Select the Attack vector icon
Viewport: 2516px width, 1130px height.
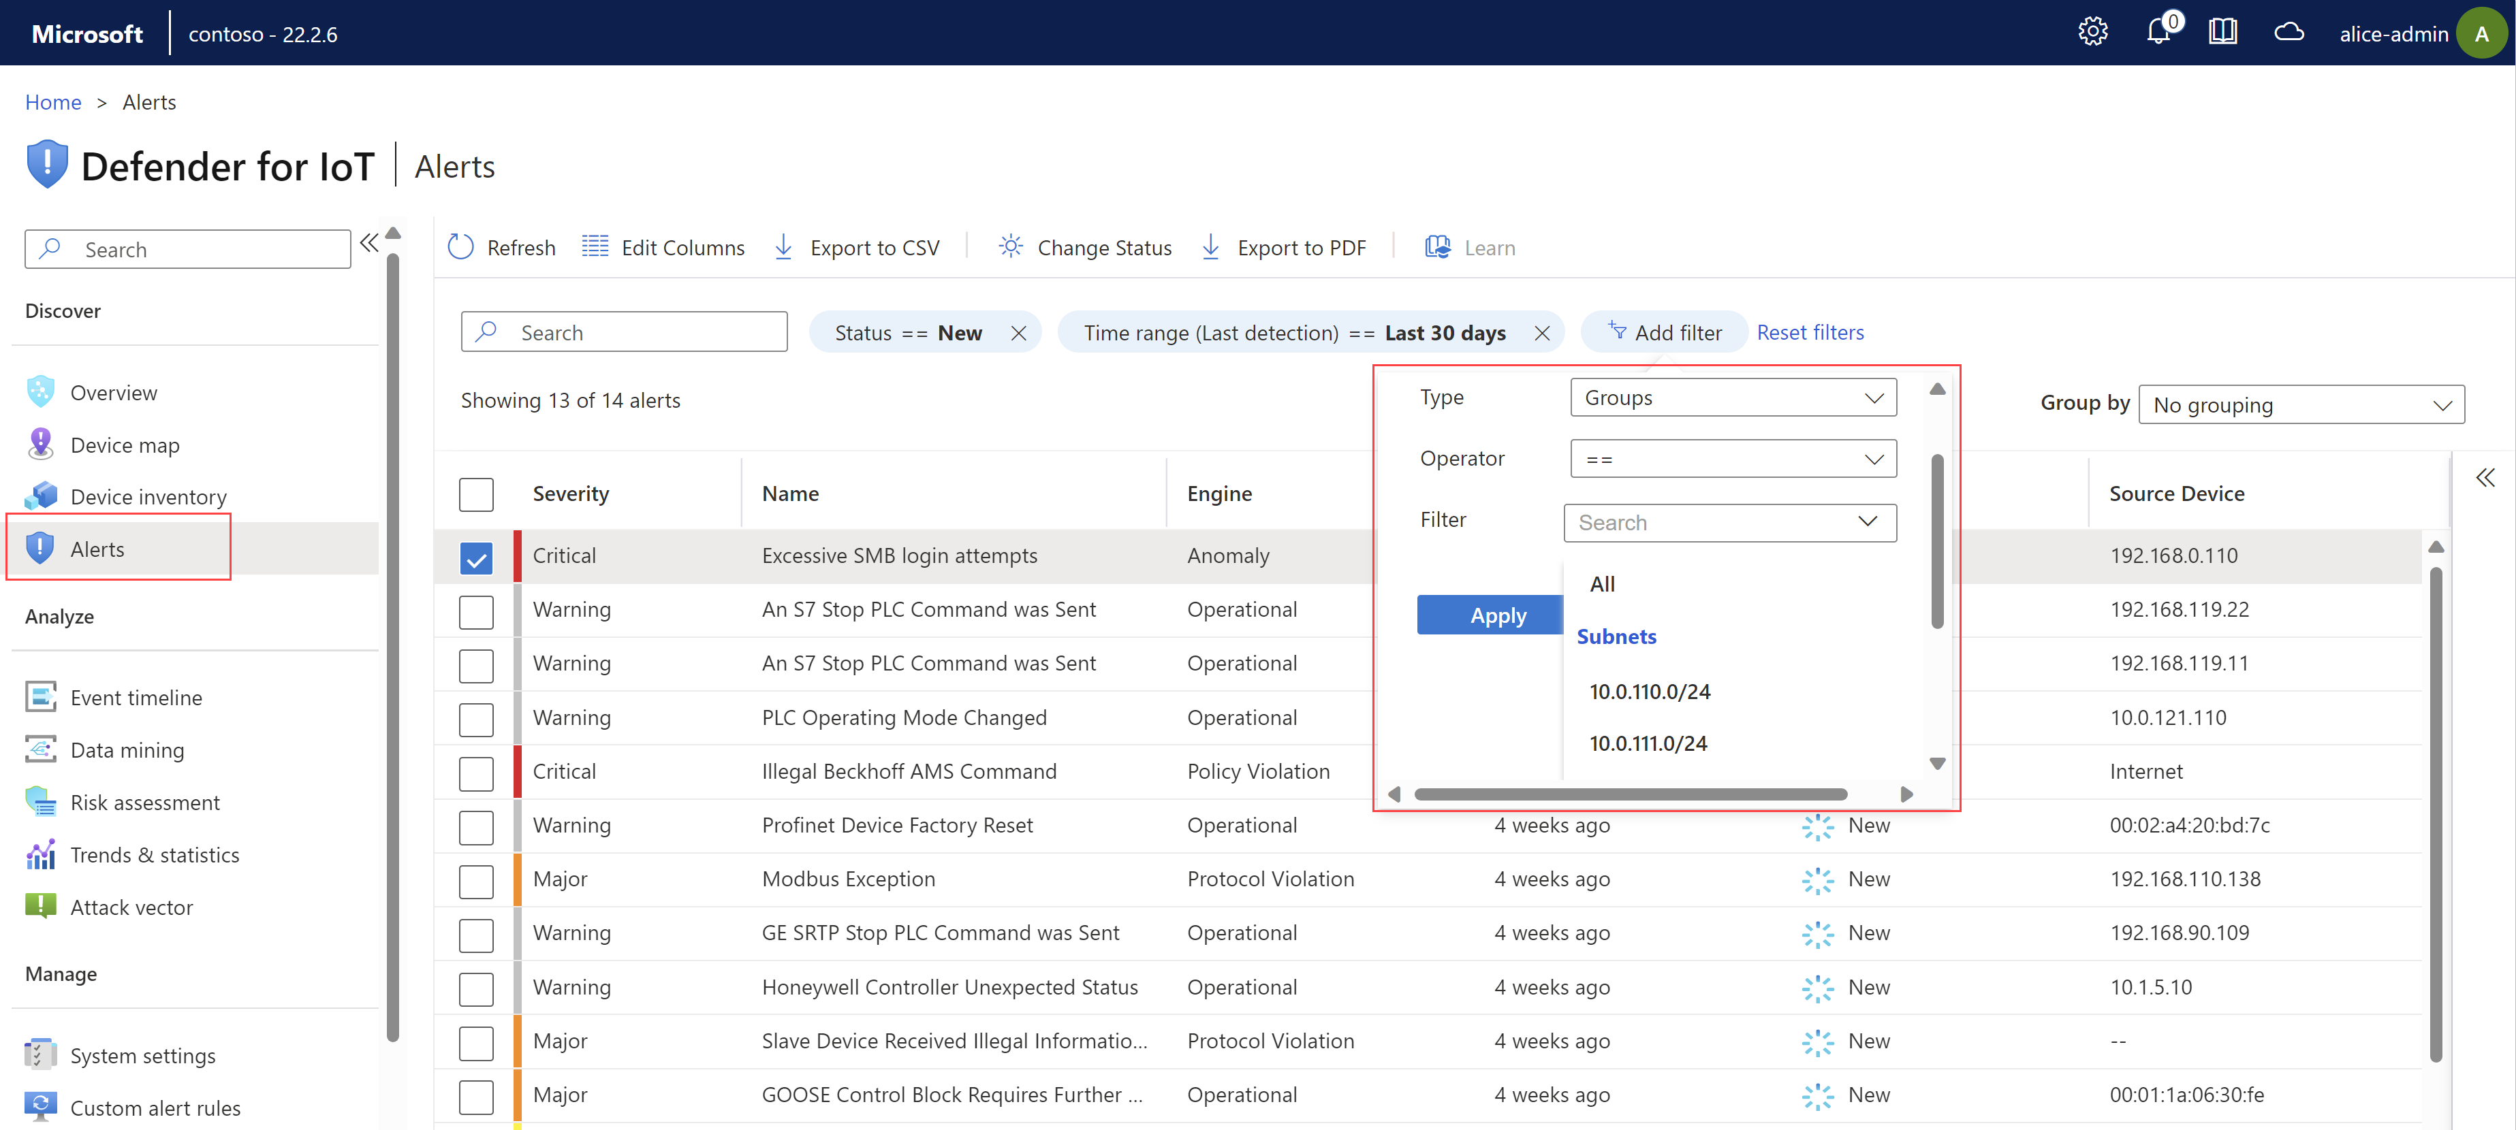coord(40,905)
